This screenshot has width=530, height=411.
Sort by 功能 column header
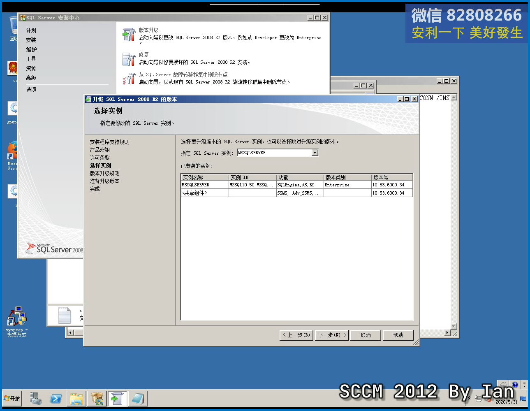pyautogui.click(x=300, y=177)
